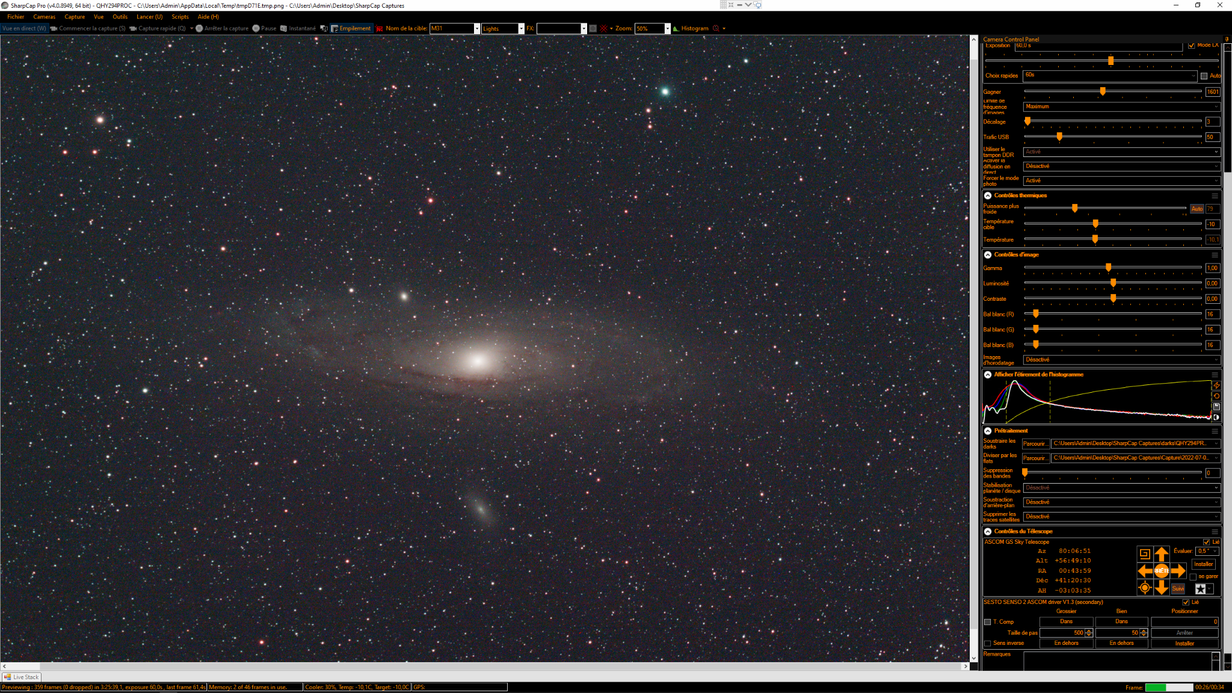Screen dimensions: 1232x693
Task: Click the magnifier icon right of Histogram
Action: [x=716, y=28]
